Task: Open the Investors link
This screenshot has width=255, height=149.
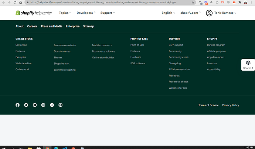Action: [x=212, y=63]
